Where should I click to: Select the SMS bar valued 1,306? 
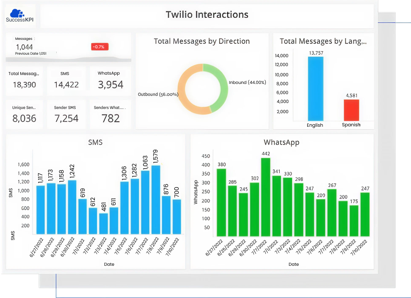124,208
